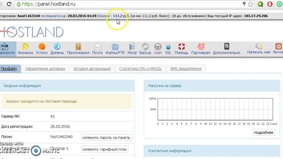Open the Cron clock icon
Screen dimensions: 283x159
[158, 47]
